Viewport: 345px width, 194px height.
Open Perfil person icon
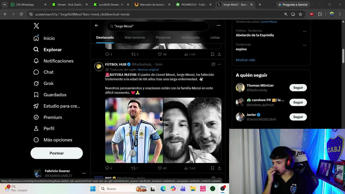36,129
